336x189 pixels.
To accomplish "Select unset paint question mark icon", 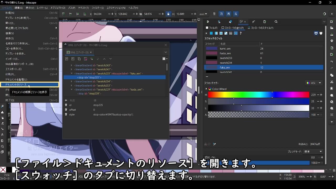I will [x=240, y=33].
